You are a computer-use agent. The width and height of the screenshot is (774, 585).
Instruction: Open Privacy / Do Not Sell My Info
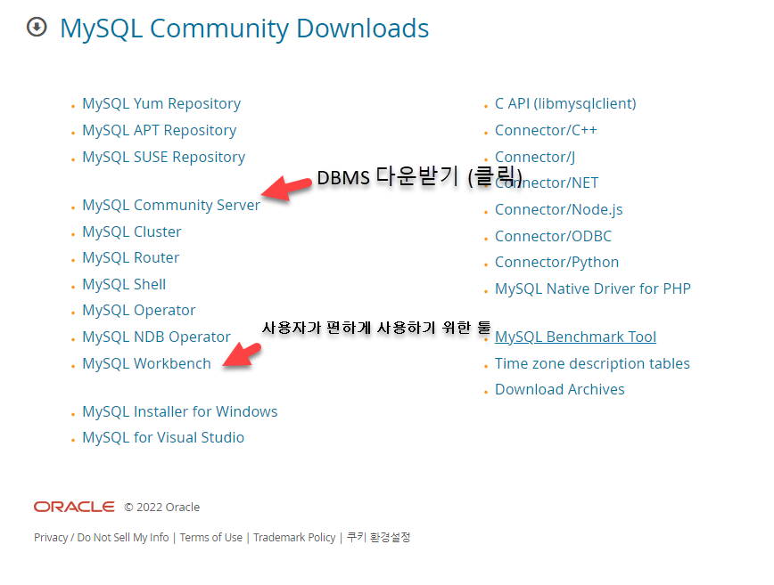coord(101,537)
